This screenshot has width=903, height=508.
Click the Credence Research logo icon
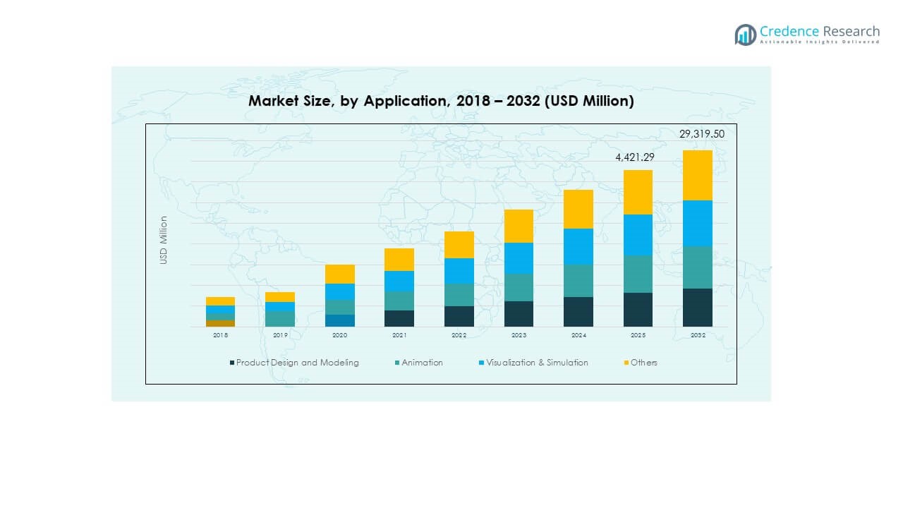click(x=745, y=35)
